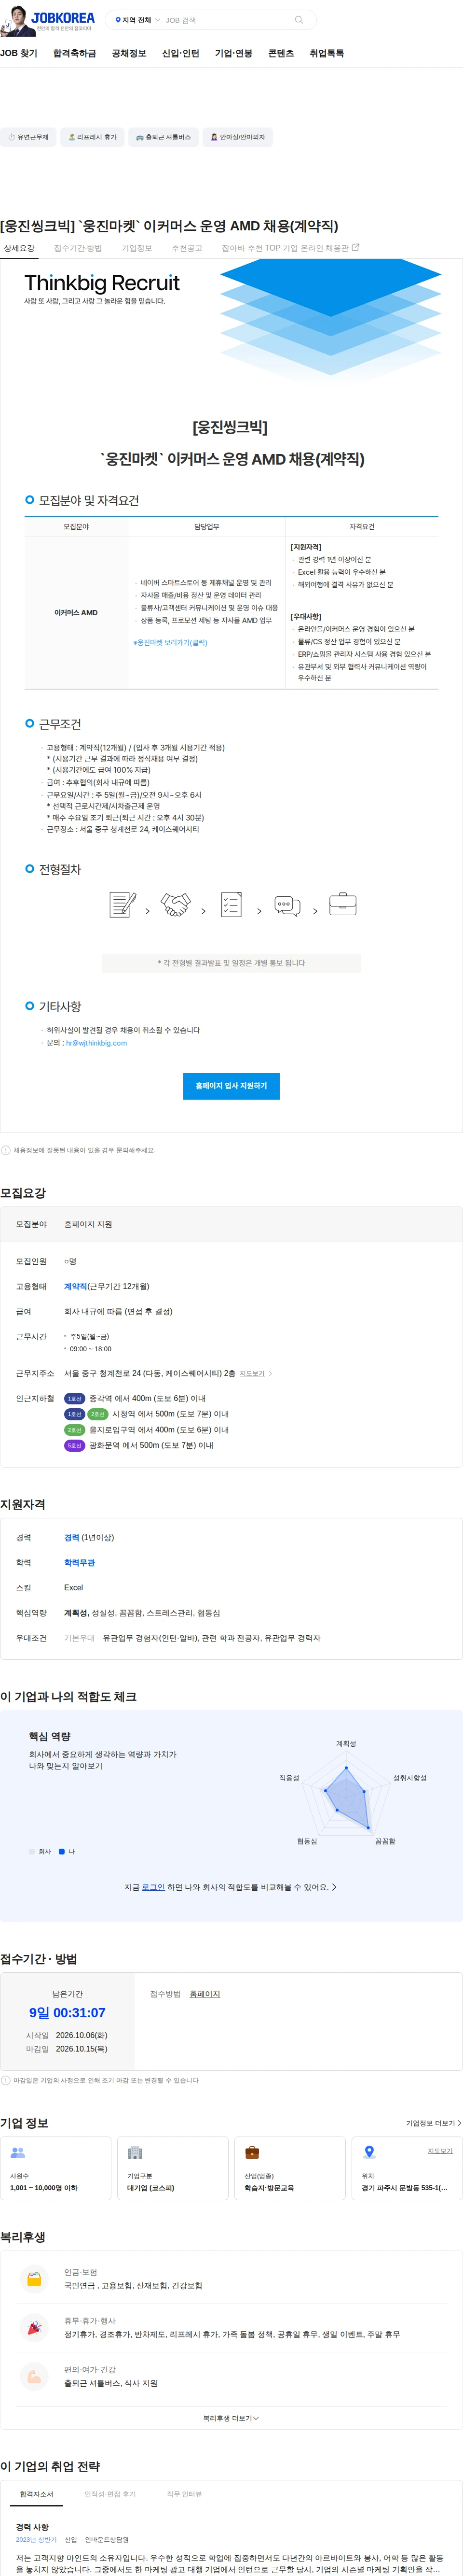Click the 휴무·휴가·행사 party icon

tap(34, 2328)
